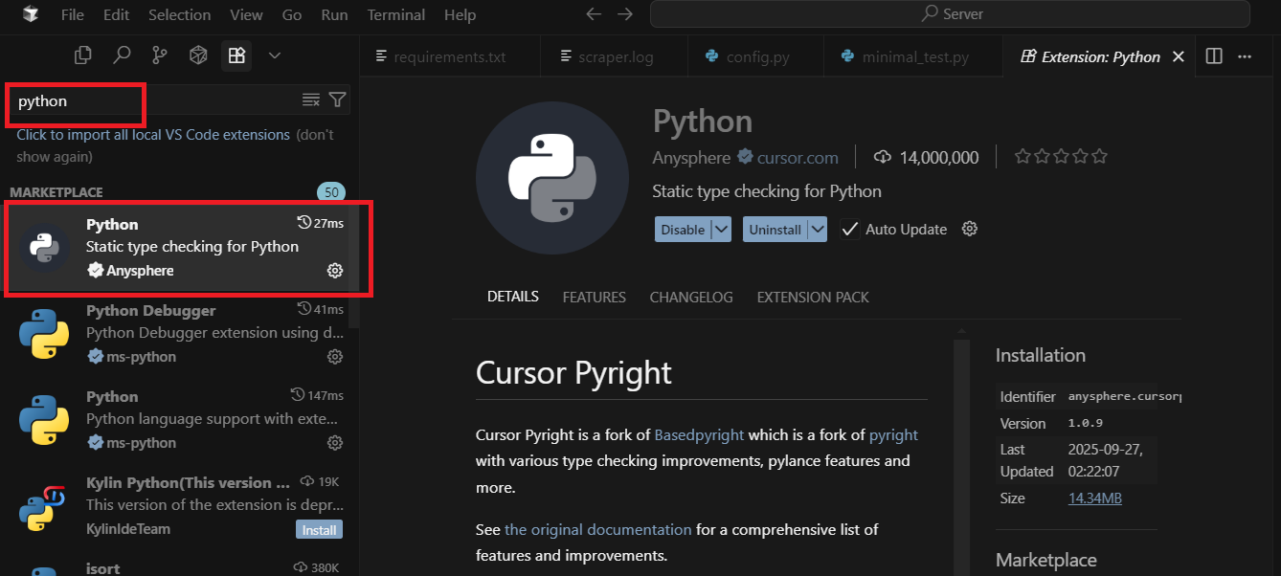1281x576 pixels.
Task: Open the pyright link
Action: coord(893,434)
